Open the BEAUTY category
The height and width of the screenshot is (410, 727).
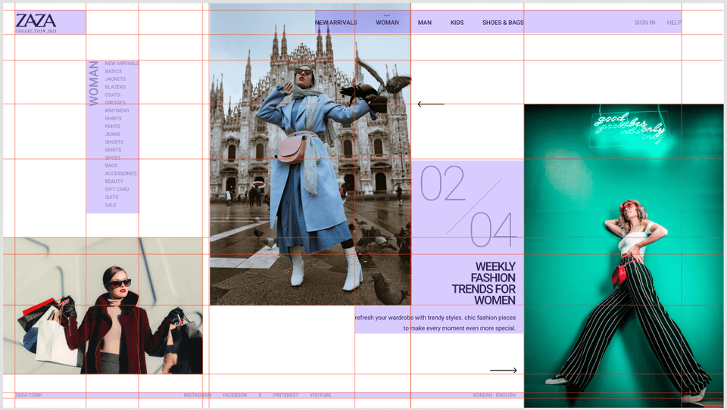(x=114, y=182)
